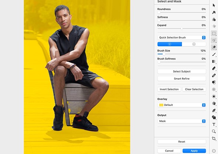Screen dimensions: 218x154
Task: Switch brush to add mode
Action: [x=170, y=44]
